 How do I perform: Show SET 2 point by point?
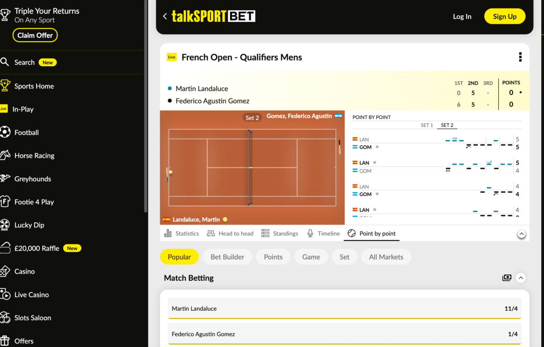(447, 125)
